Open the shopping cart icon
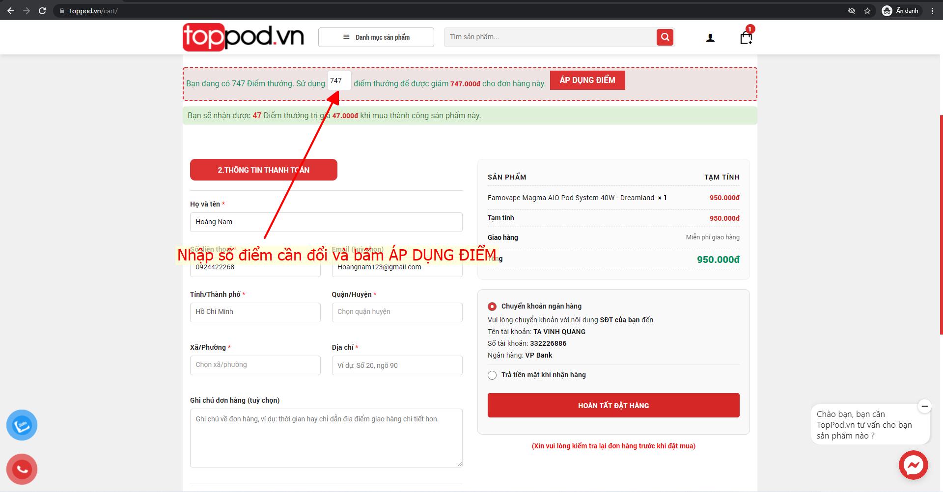Viewport: 943px width, 492px height. click(x=746, y=37)
